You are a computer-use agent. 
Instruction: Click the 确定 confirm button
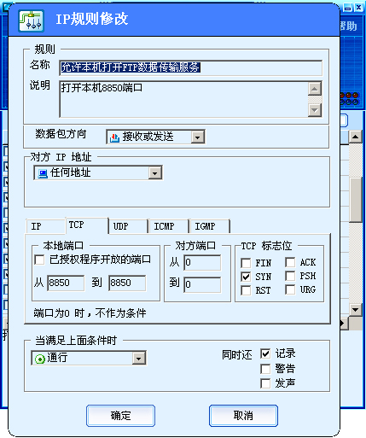click(120, 416)
